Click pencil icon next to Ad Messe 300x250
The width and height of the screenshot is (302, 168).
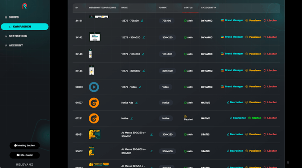pyautogui.click(x=151, y=135)
